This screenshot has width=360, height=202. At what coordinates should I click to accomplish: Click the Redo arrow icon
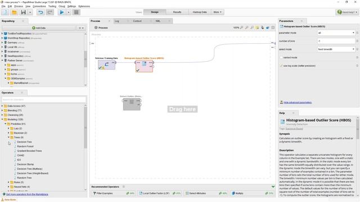(x=49, y=12)
